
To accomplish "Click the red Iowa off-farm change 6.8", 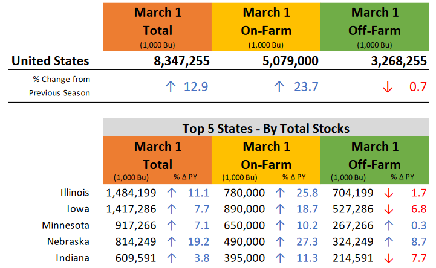I will click(x=419, y=209).
